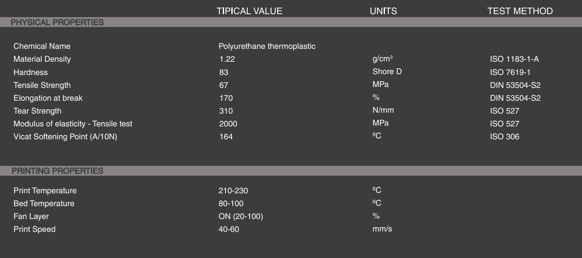Click the PHYSICAL PROPERTIES section header

(57, 22)
